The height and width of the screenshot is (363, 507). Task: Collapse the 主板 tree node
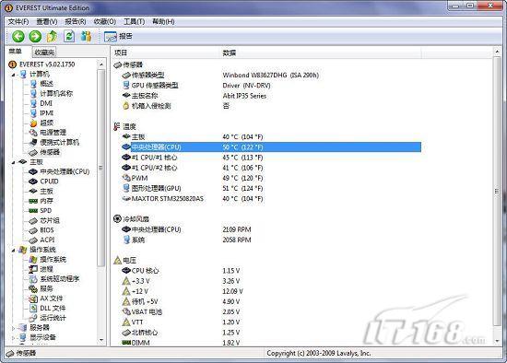click(x=13, y=162)
